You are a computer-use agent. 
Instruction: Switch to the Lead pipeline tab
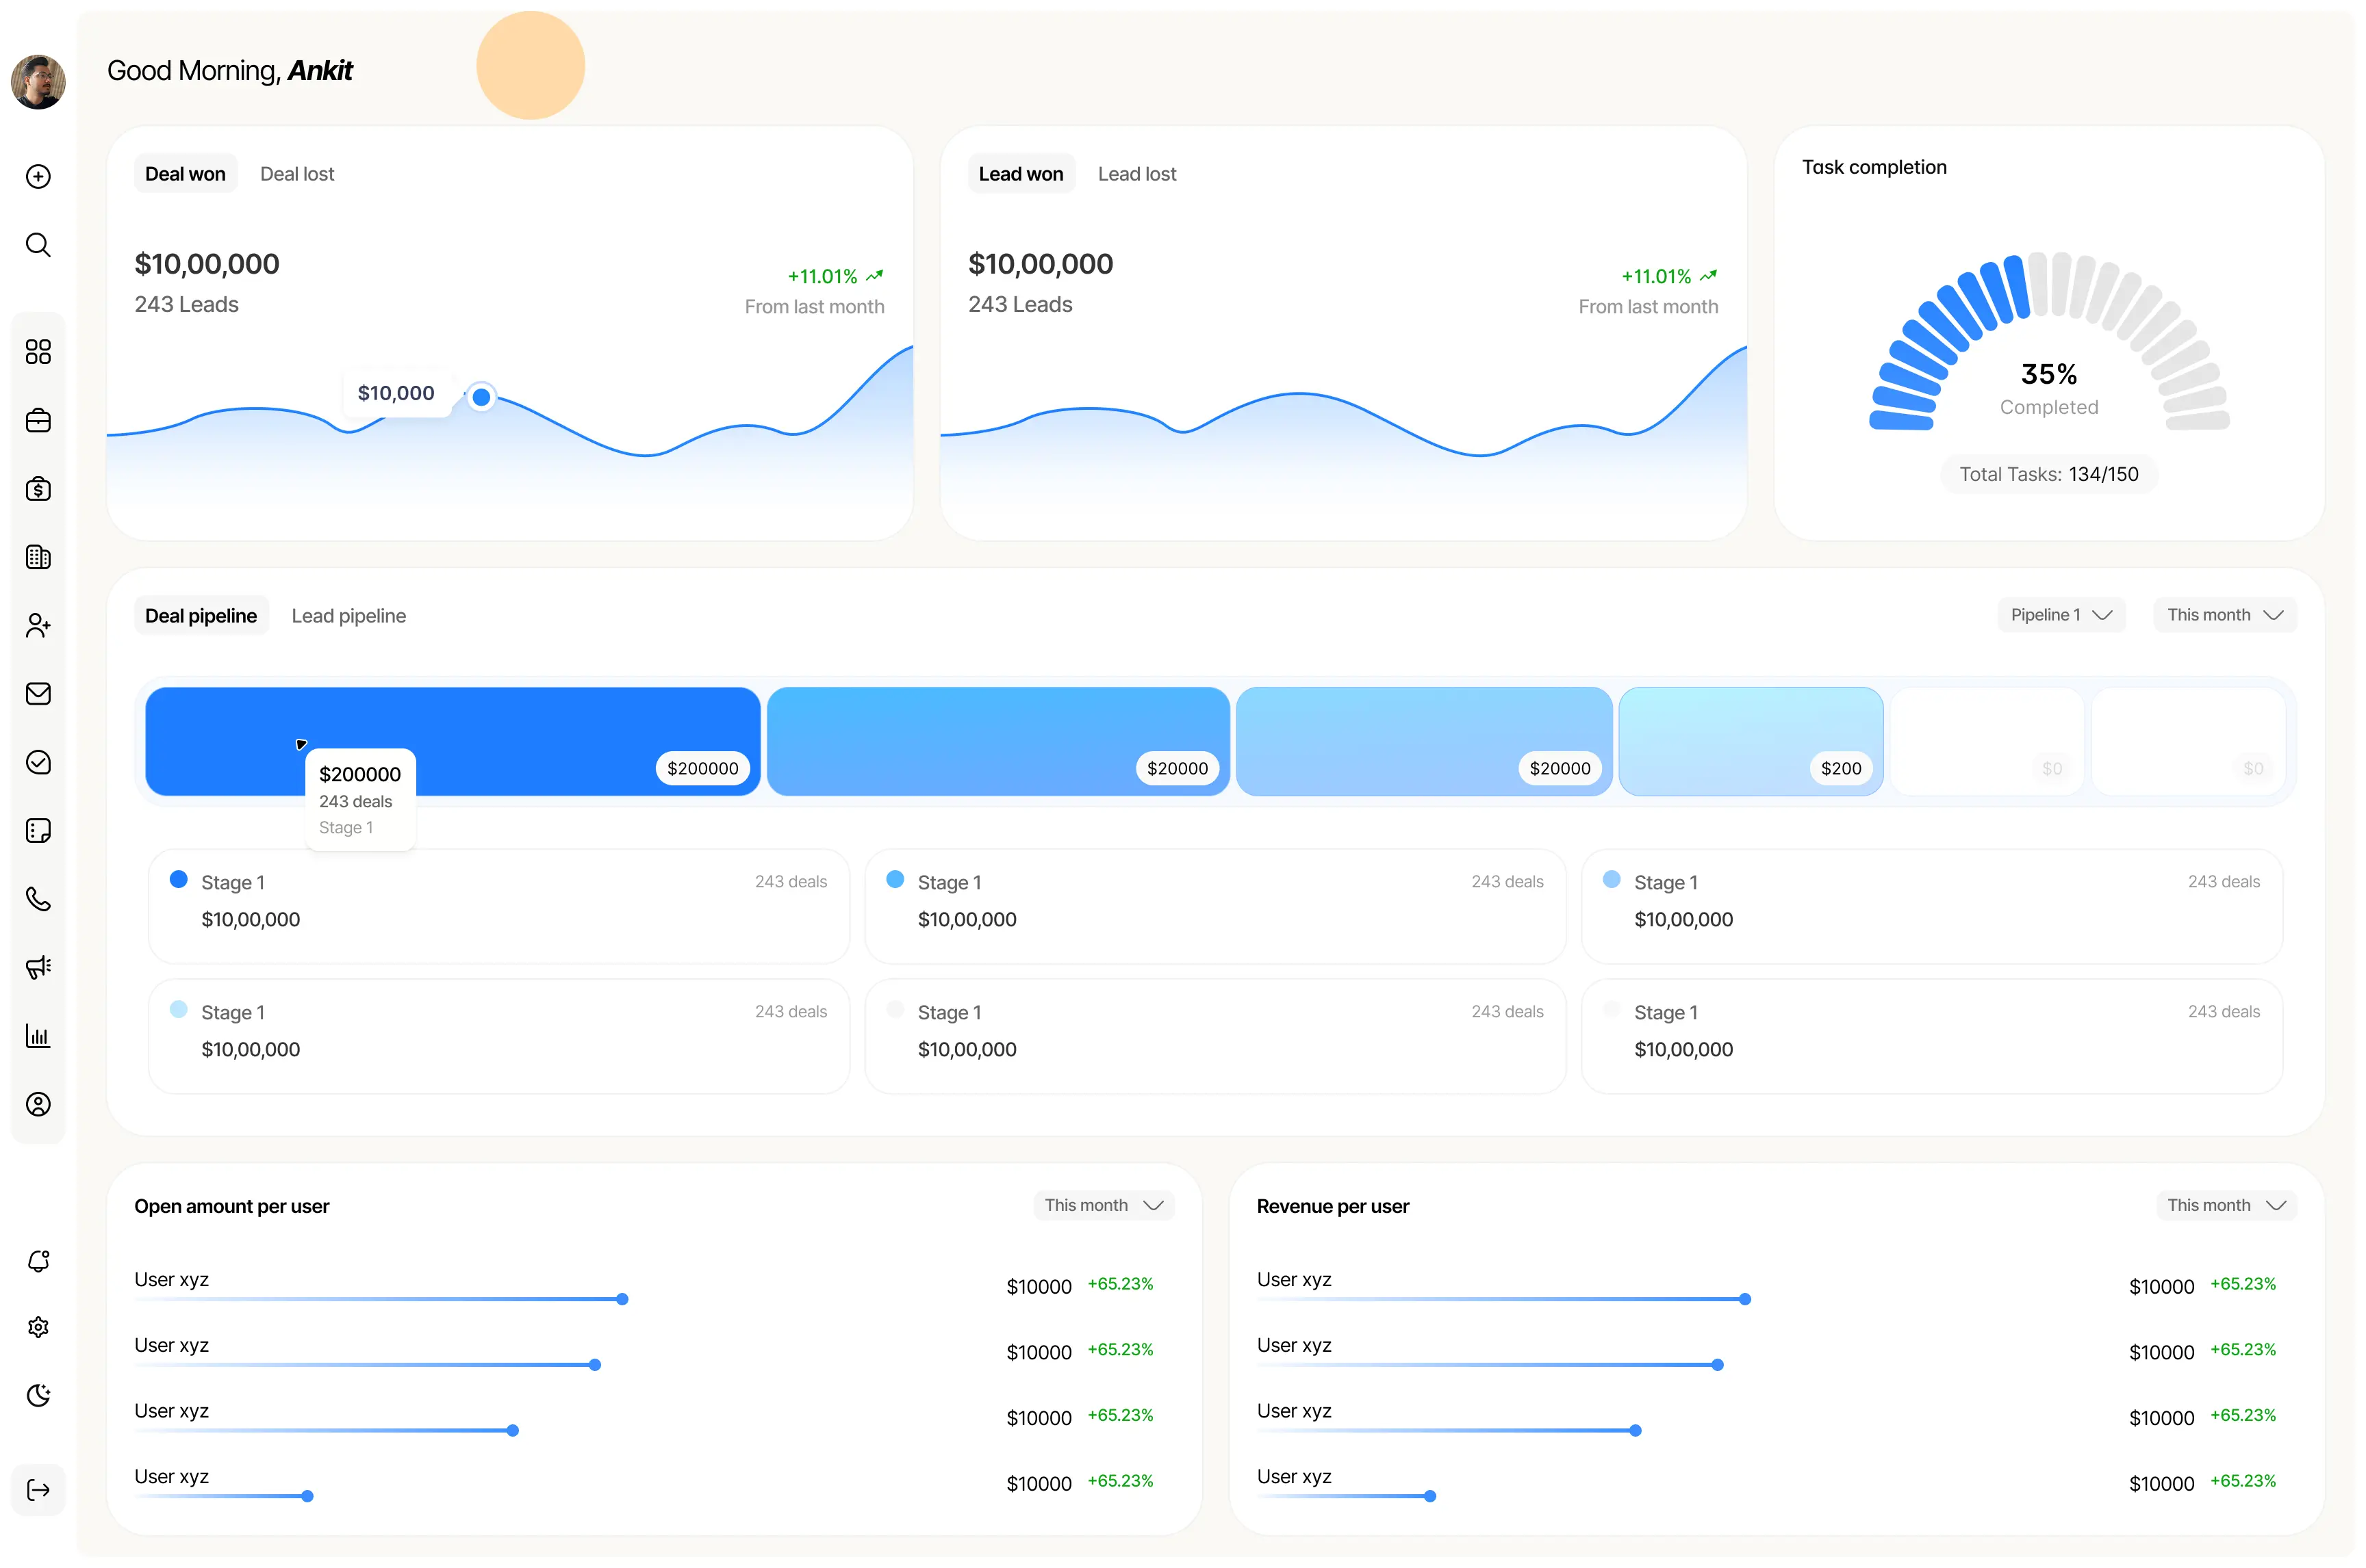click(348, 615)
